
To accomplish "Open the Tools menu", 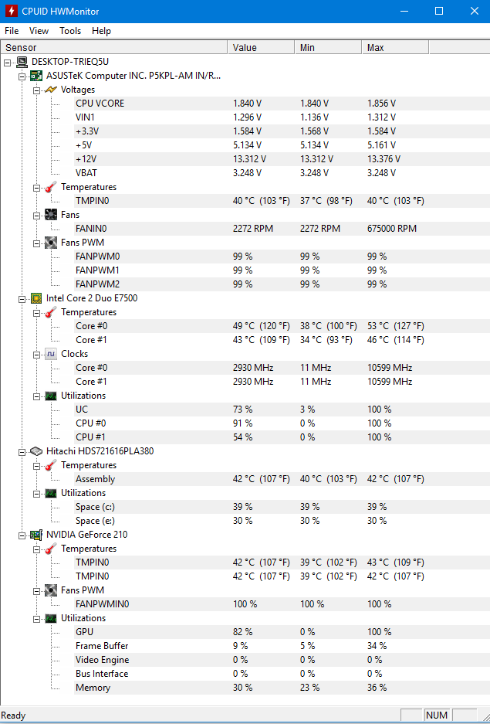I will [x=70, y=31].
